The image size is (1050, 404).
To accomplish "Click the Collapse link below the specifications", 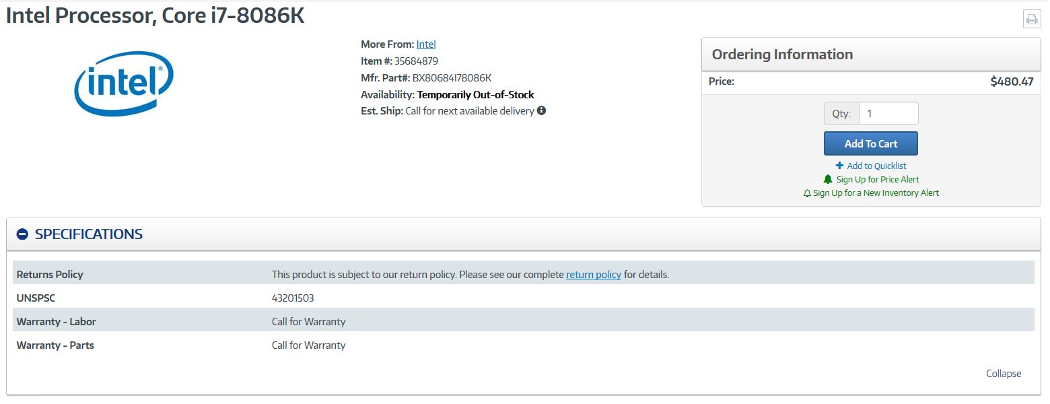I will point(1004,374).
